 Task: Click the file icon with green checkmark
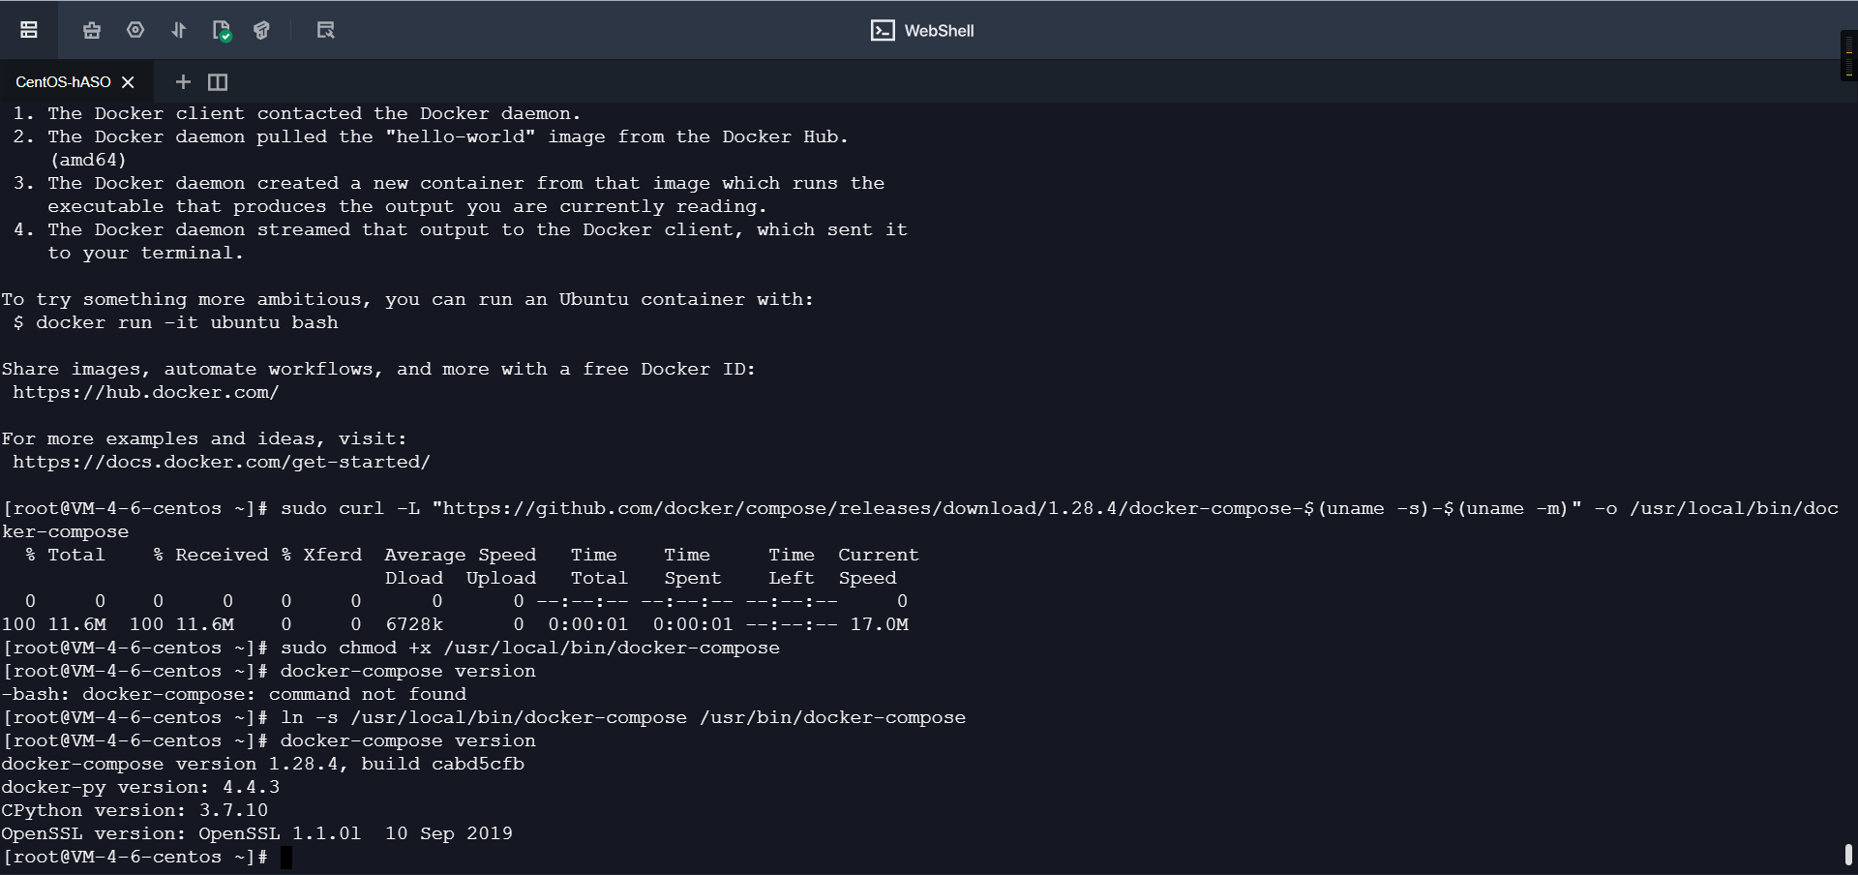[222, 31]
